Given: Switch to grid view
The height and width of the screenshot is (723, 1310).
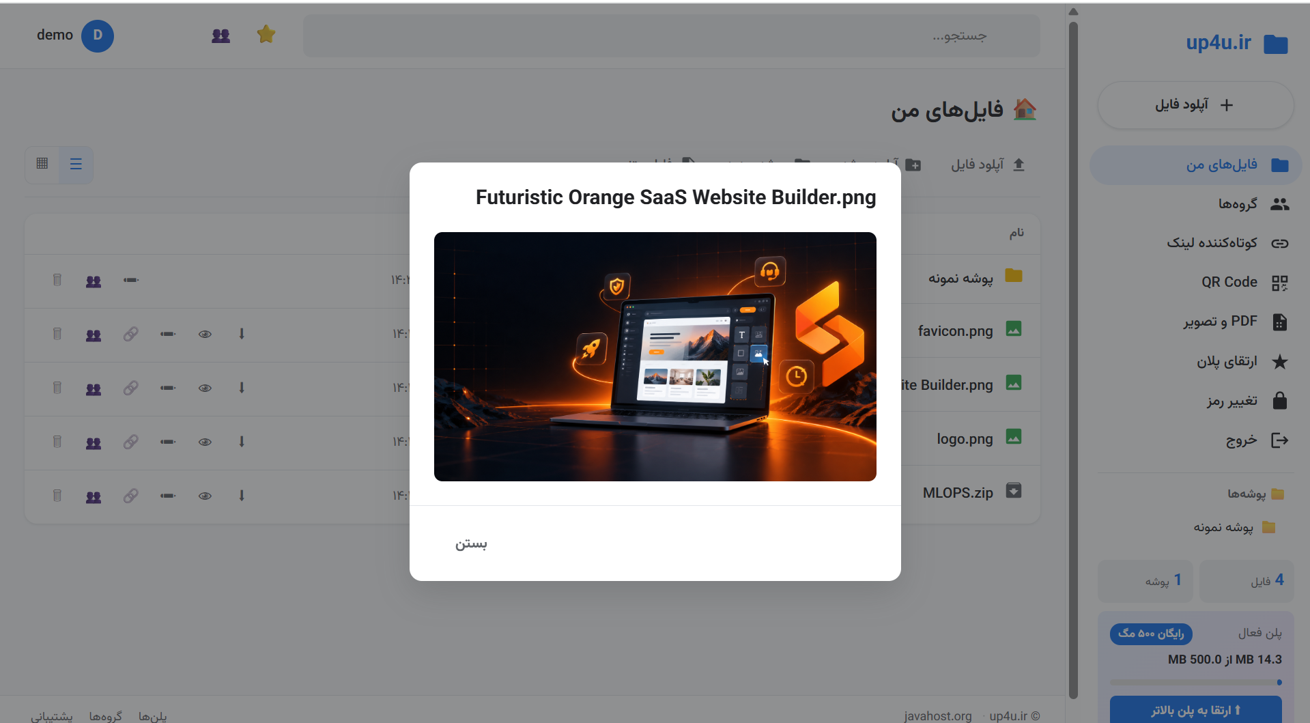Looking at the screenshot, I should [42, 164].
